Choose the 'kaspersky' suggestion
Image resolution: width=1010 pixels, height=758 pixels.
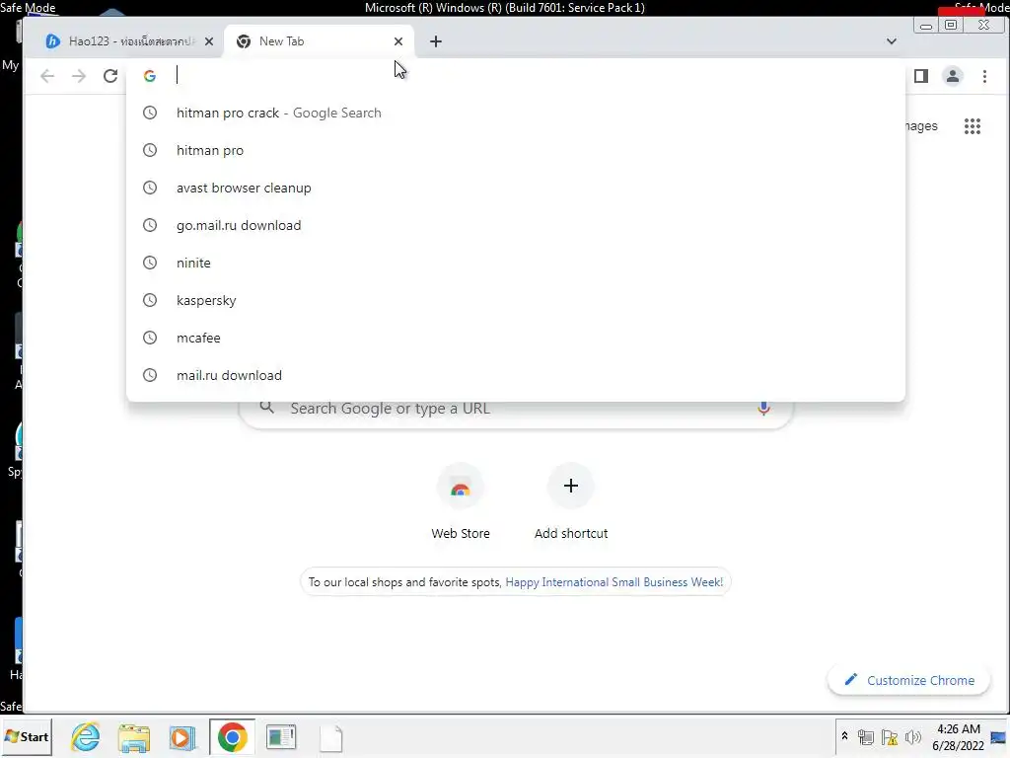click(x=515, y=300)
